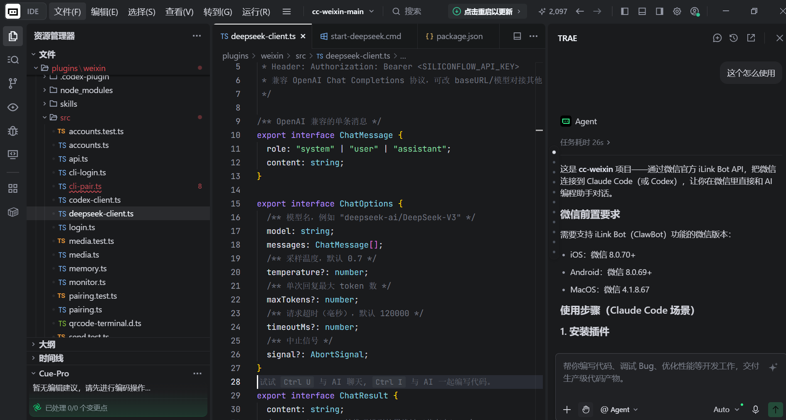Screen dimensions: 786x420
Task: Expand the skills folder
Action: (44, 104)
